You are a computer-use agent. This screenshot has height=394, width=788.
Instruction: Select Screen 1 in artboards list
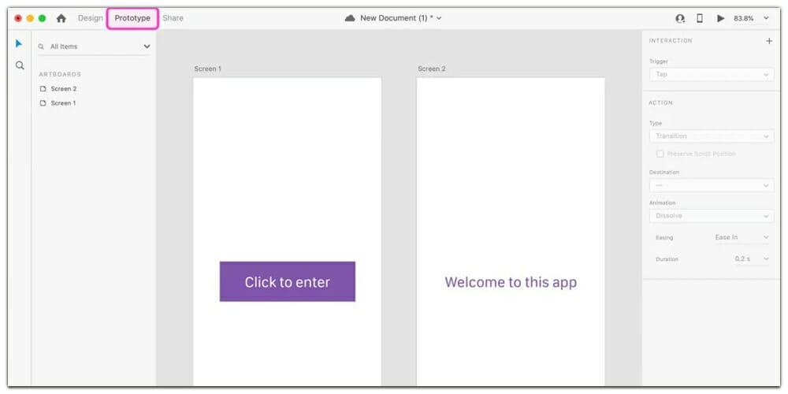(x=63, y=103)
